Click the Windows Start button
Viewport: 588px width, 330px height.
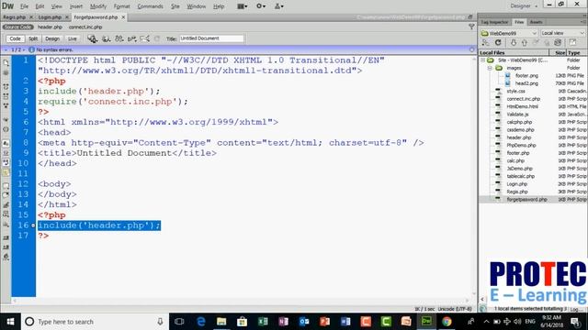[x=10, y=322]
